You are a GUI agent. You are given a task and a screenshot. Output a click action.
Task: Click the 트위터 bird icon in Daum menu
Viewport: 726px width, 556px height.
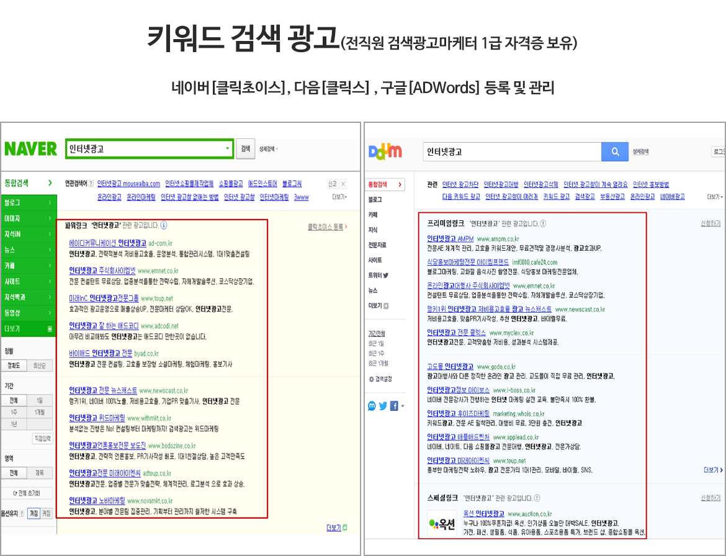[x=386, y=276]
